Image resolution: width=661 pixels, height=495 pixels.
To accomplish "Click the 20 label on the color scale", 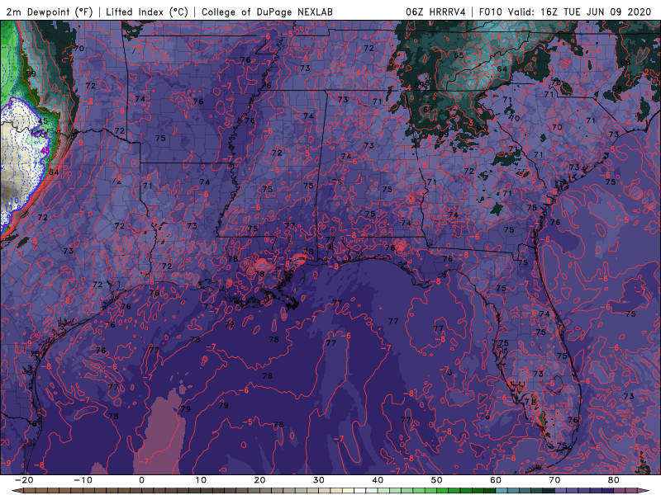I will click(259, 480).
